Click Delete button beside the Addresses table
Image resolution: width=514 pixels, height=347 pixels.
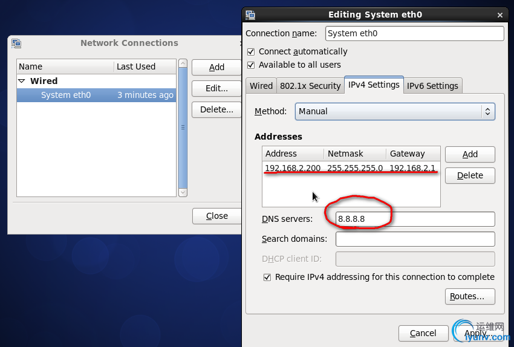pyautogui.click(x=470, y=176)
